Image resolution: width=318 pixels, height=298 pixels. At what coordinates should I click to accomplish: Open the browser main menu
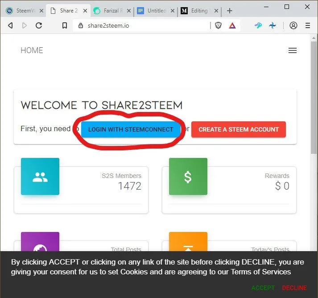308,25
